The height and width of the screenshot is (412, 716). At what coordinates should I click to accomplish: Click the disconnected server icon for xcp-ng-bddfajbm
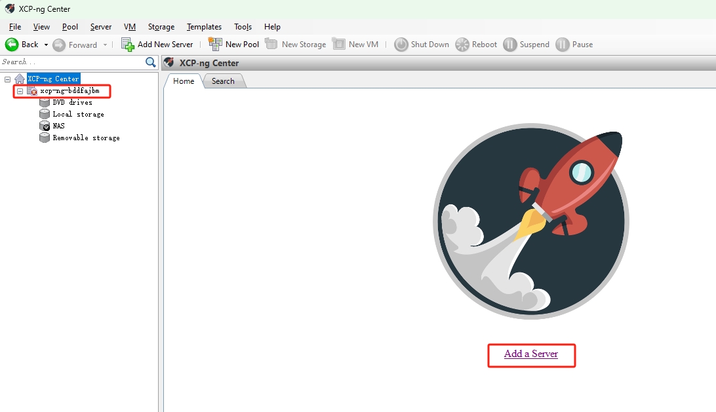click(x=32, y=91)
